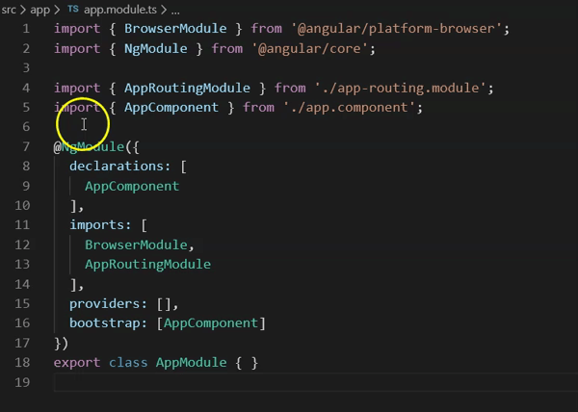Viewport: 578px width, 412px height.
Task: Click the 'import' keyword on line 1
Action: [77, 29]
